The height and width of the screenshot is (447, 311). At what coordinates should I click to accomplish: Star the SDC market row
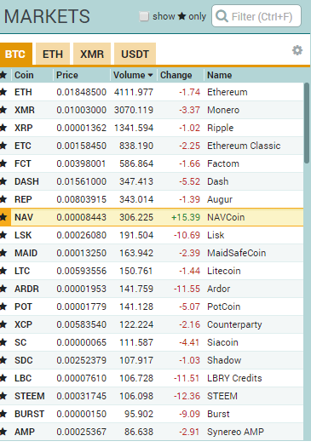[x=3, y=360]
